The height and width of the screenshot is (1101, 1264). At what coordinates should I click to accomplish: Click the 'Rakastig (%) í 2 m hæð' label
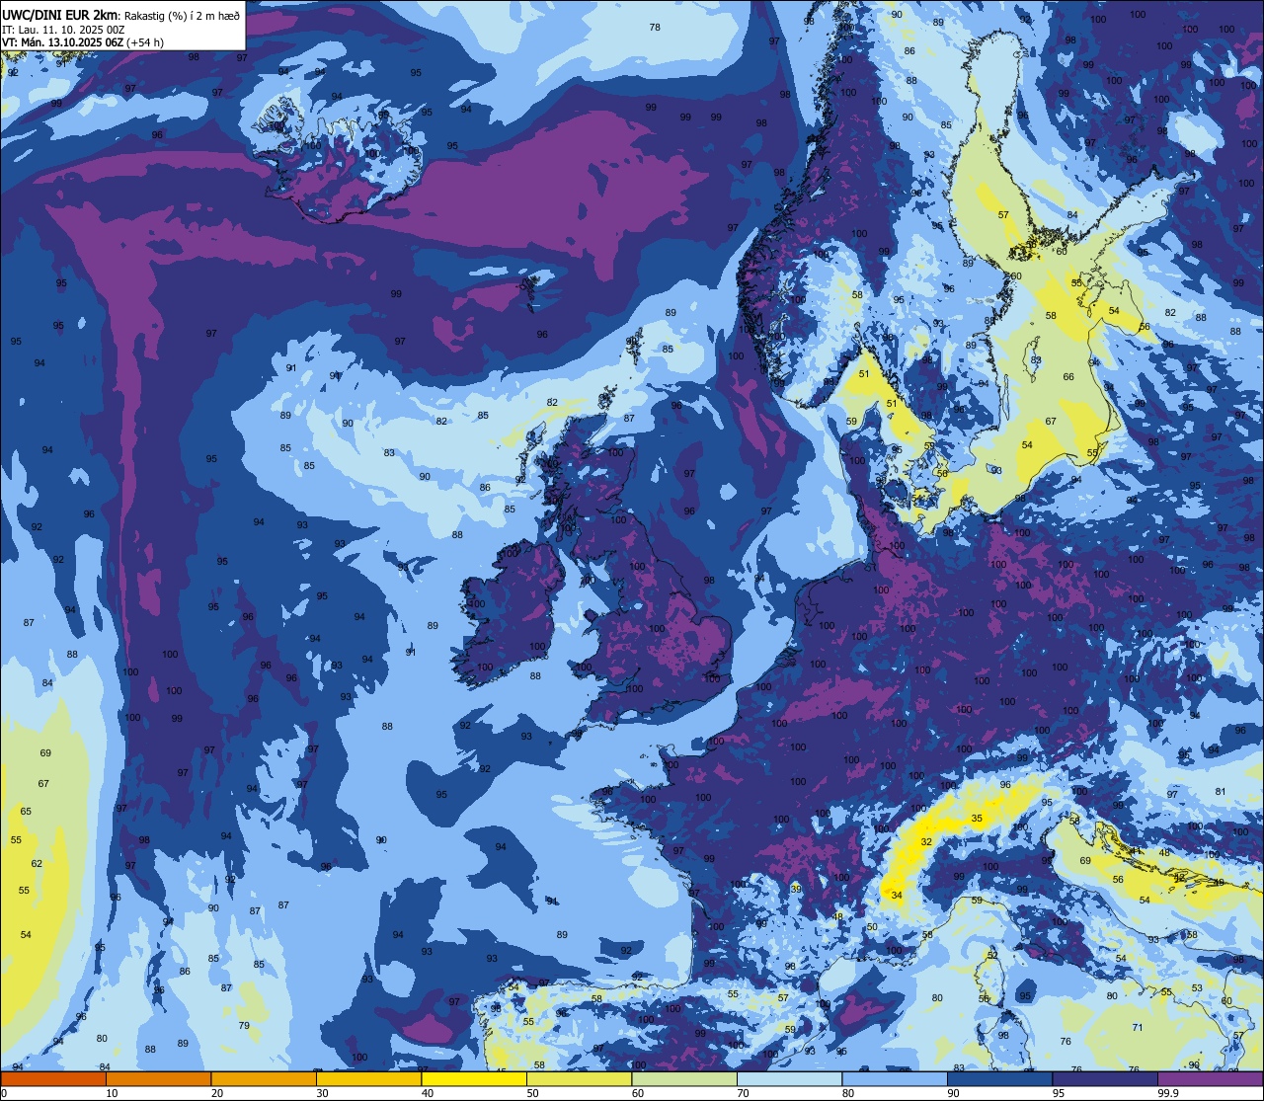coord(182,15)
